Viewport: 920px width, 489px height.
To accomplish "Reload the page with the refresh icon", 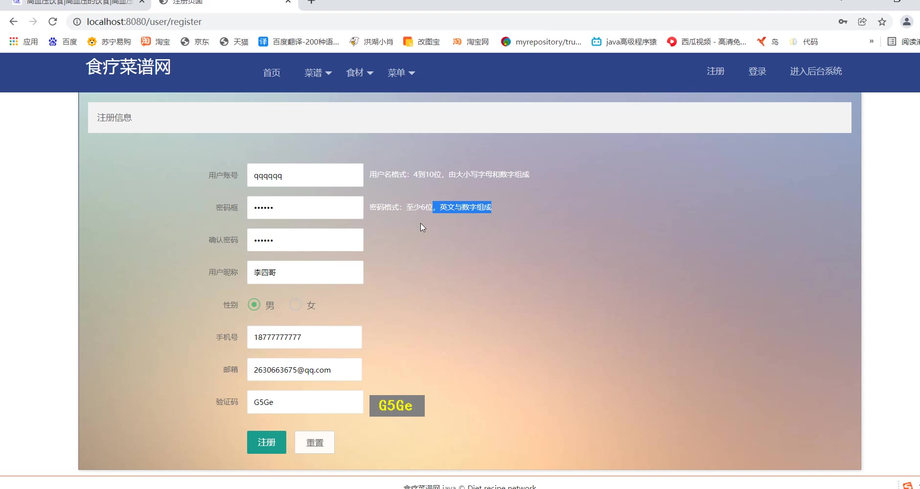I will pyautogui.click(x=53, y=22).
